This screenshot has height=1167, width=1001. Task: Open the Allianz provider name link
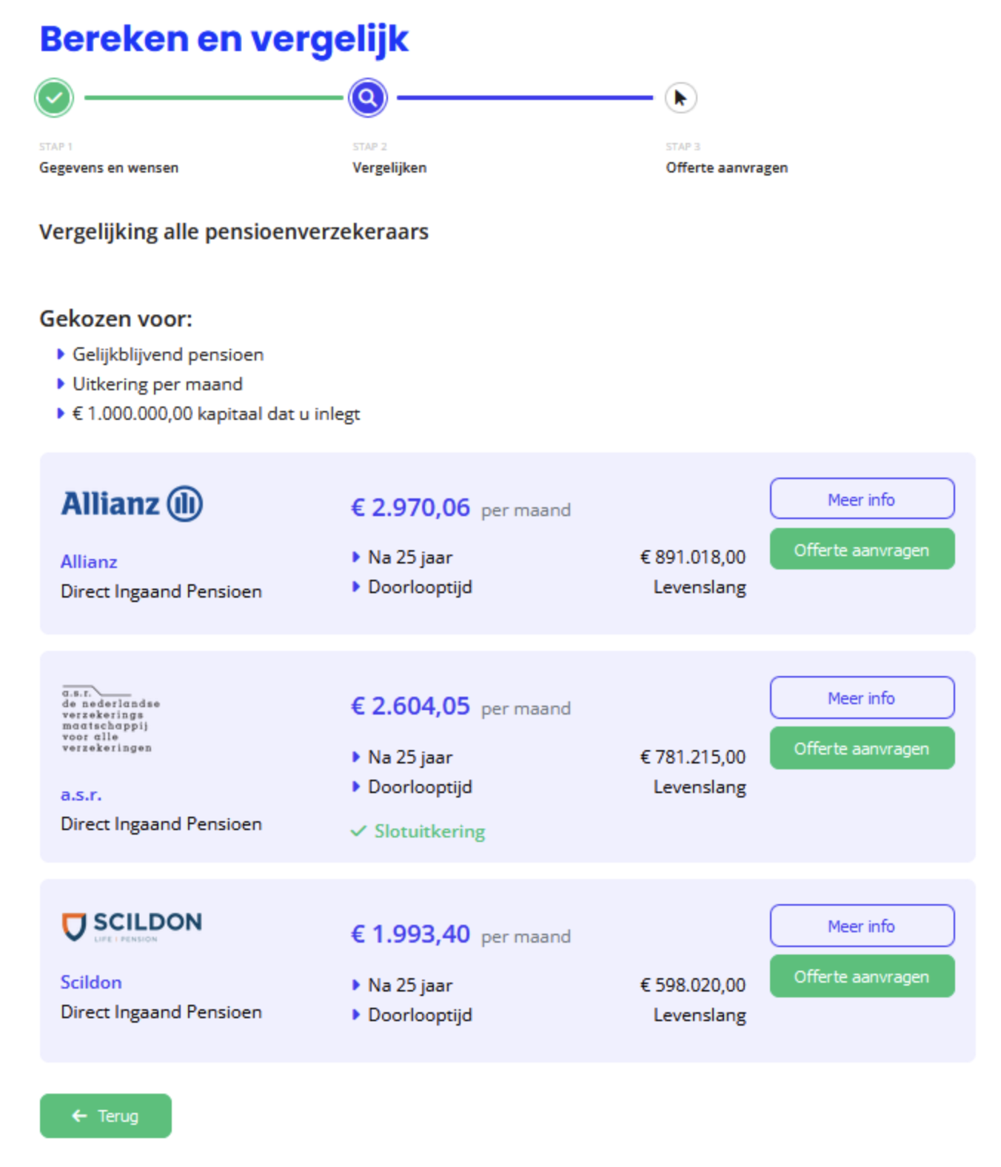[x=89, y=561]
